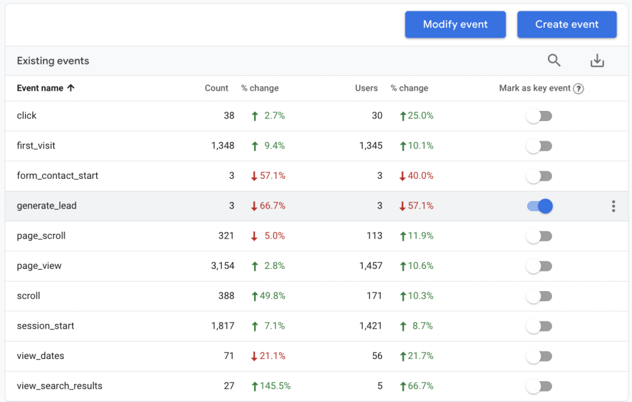Open the generate_lead row options menu

[613, 206]
